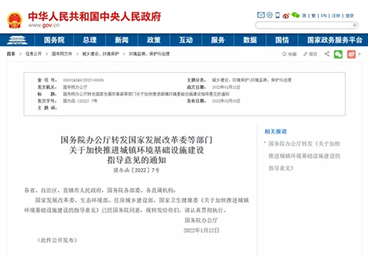Share via the green WeChat square button
The image size is (368, 257).
pyautogui.click(x=338, y=54)
